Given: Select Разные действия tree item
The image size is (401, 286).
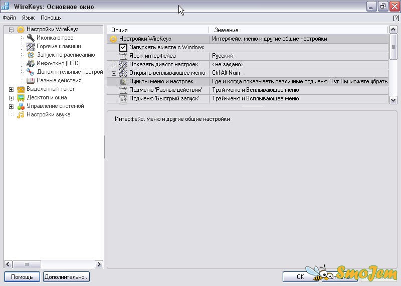Looking at the screenshot, I should click(x=59, y=80).
